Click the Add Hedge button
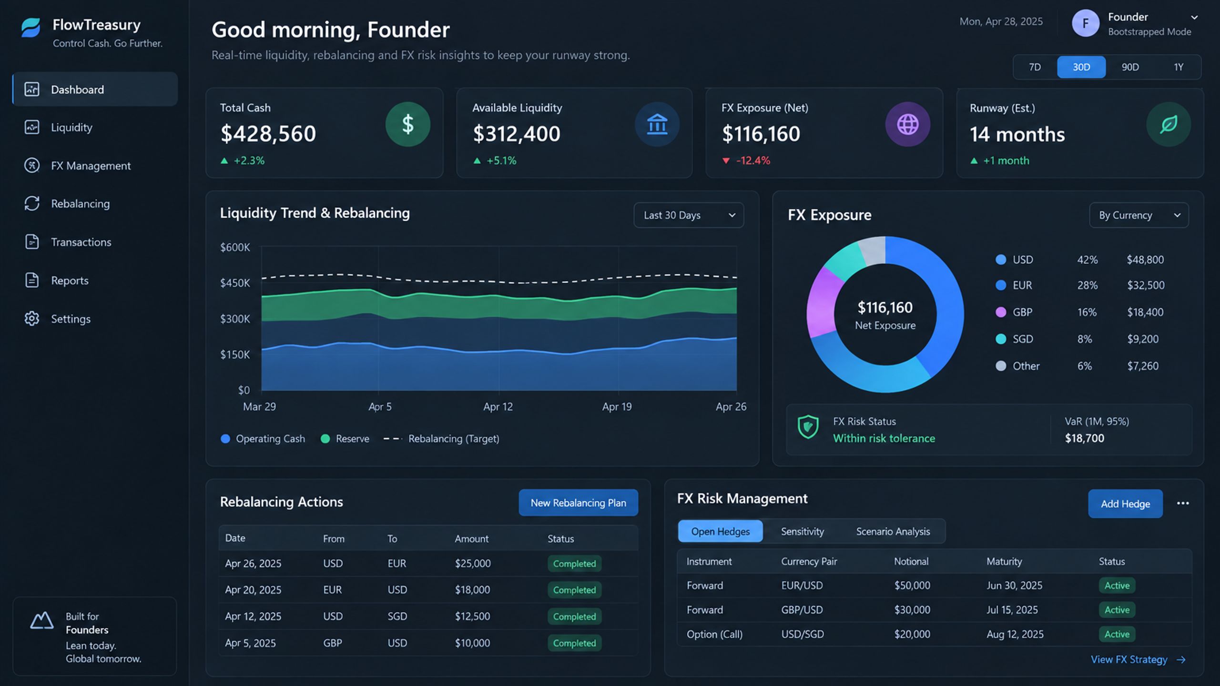The width and height of the screenshot is (1220, 686). click(x=1125, y=504)
